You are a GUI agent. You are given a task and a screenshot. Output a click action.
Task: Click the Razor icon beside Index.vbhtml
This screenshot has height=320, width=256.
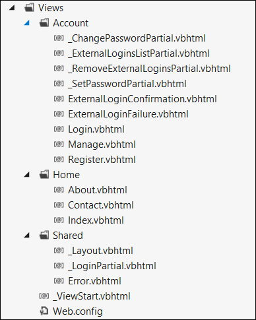[x=59, y=220]
